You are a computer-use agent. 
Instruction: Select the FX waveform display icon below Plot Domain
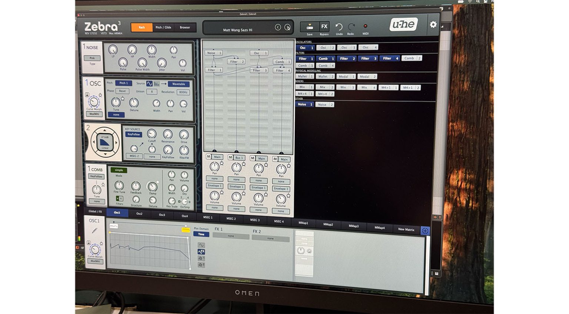coord(201,251)
